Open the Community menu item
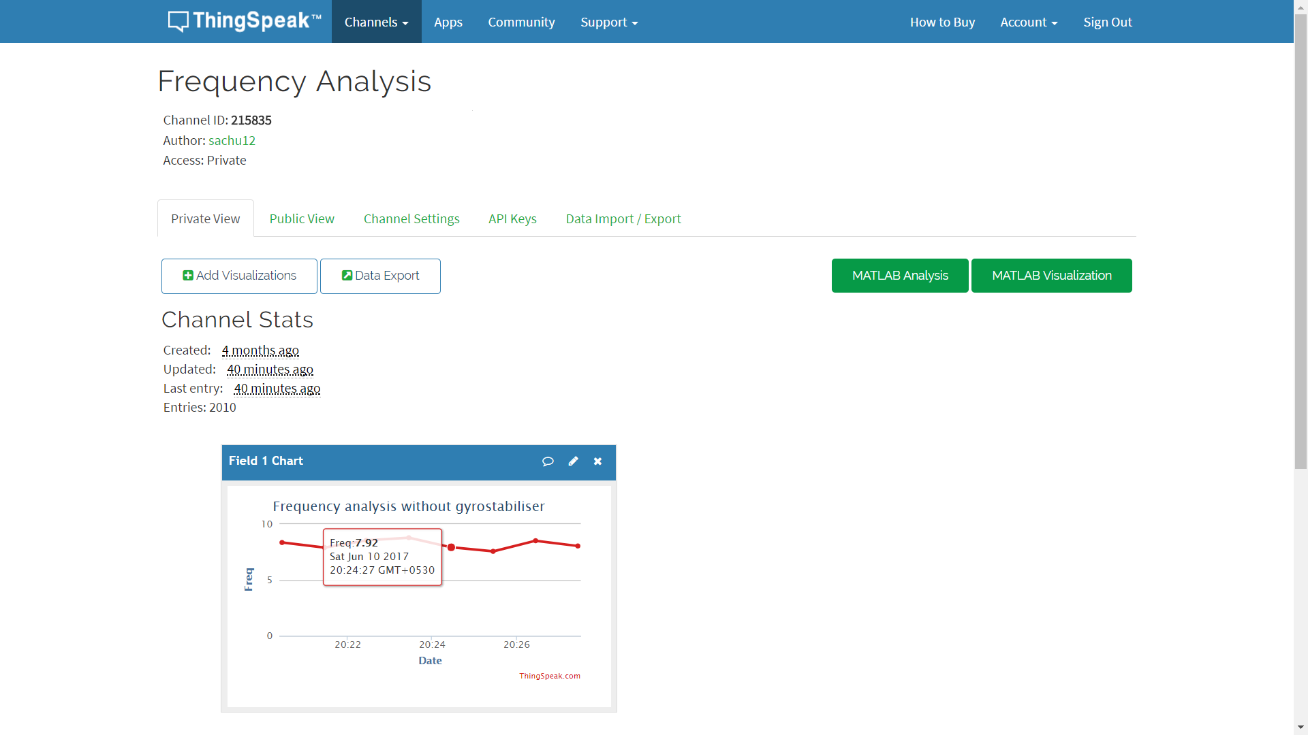 521,22
